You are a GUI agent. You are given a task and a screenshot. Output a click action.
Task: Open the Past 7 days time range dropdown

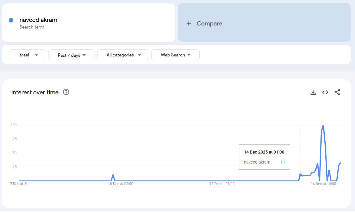click(x=71, y=55)
